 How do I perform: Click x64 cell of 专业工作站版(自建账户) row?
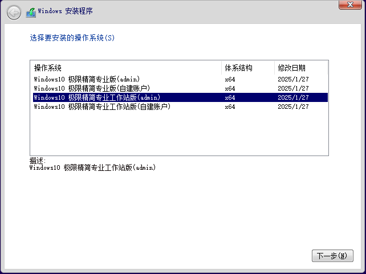click(x=230, y=107)
